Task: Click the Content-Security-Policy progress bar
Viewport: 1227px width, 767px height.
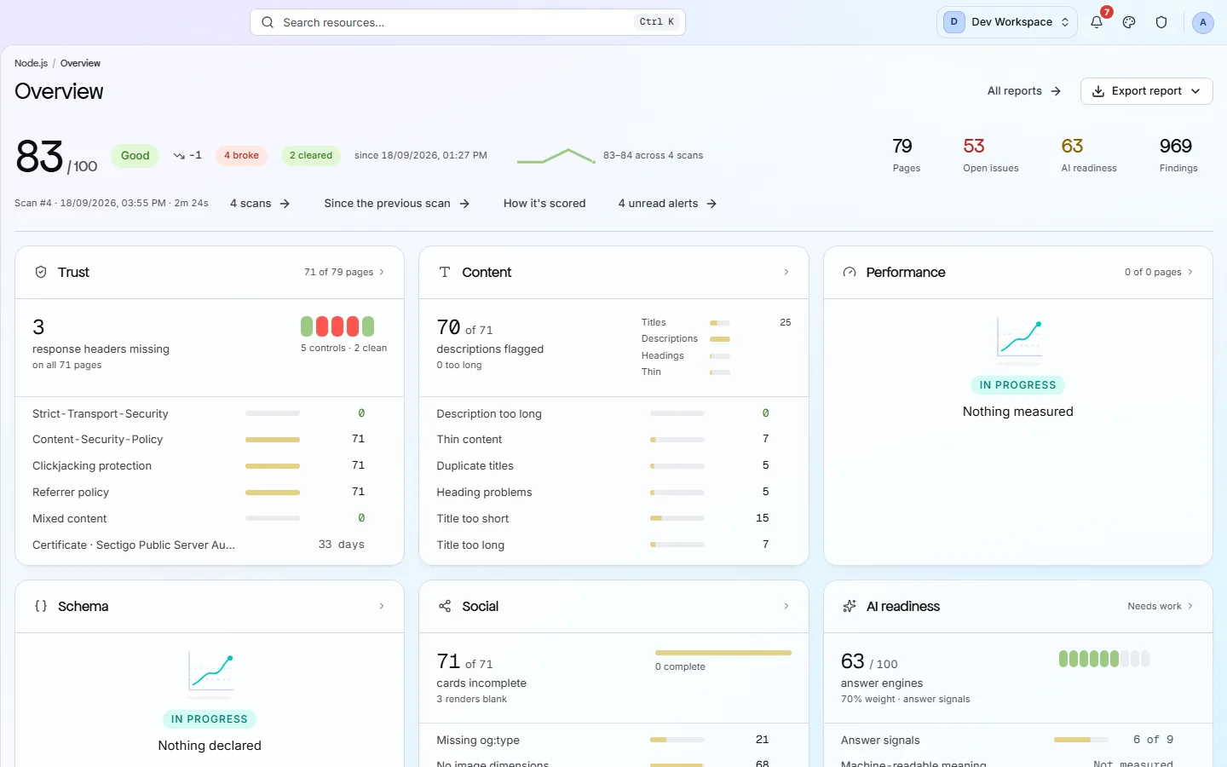Action: tap(273, 440)
